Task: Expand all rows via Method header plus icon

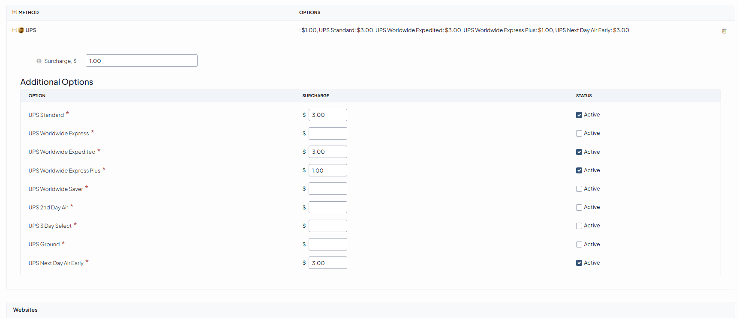Action: coord(15,12)
